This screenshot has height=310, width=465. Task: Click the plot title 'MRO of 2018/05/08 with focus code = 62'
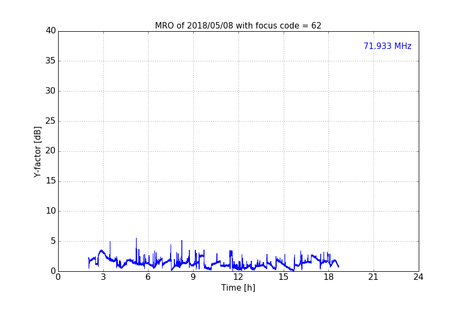[238, 26]
